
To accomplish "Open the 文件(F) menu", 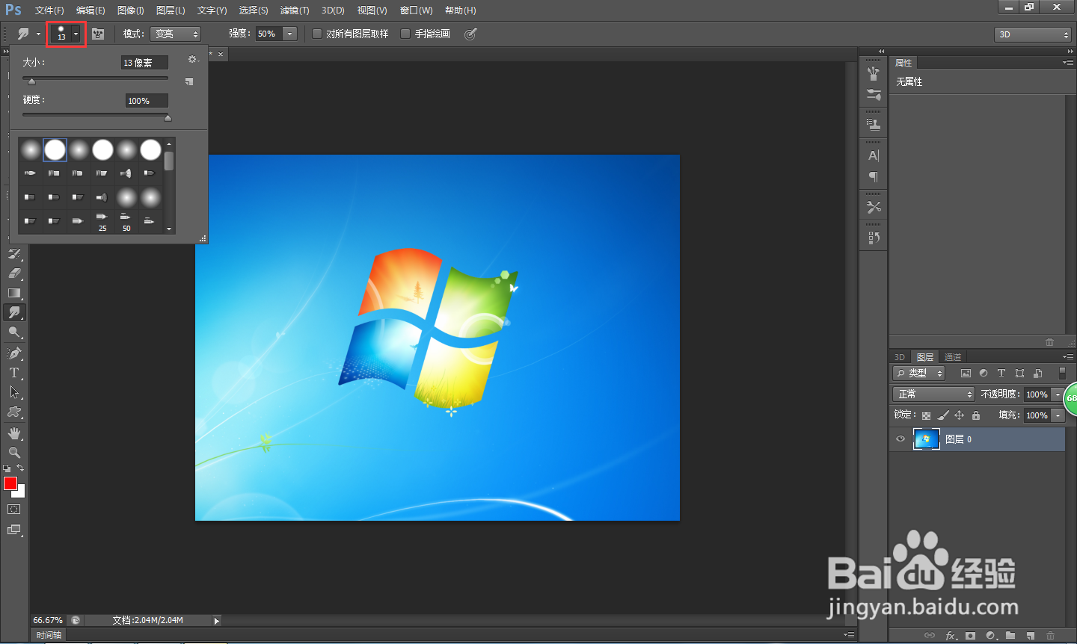I will point(49,10).
